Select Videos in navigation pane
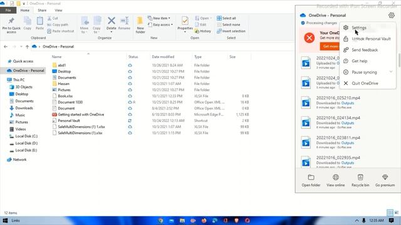The height and width of the screenshot is (225, 401). [x=18, y=129]
